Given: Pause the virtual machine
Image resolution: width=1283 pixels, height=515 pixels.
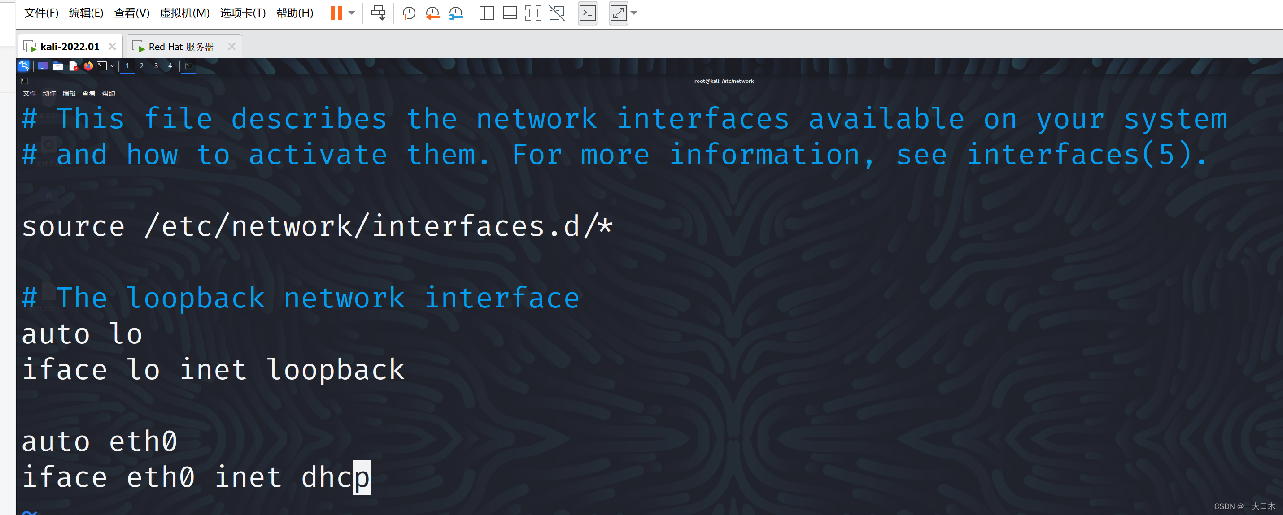Looking at the screenshot, I should coord(336,13).
